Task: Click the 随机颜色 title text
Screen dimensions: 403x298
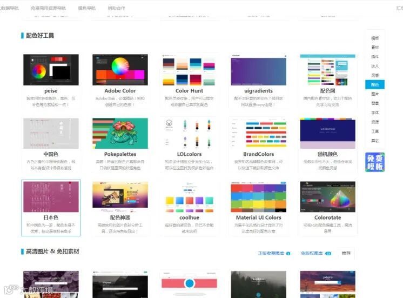Action: click(x=328, y=154)
